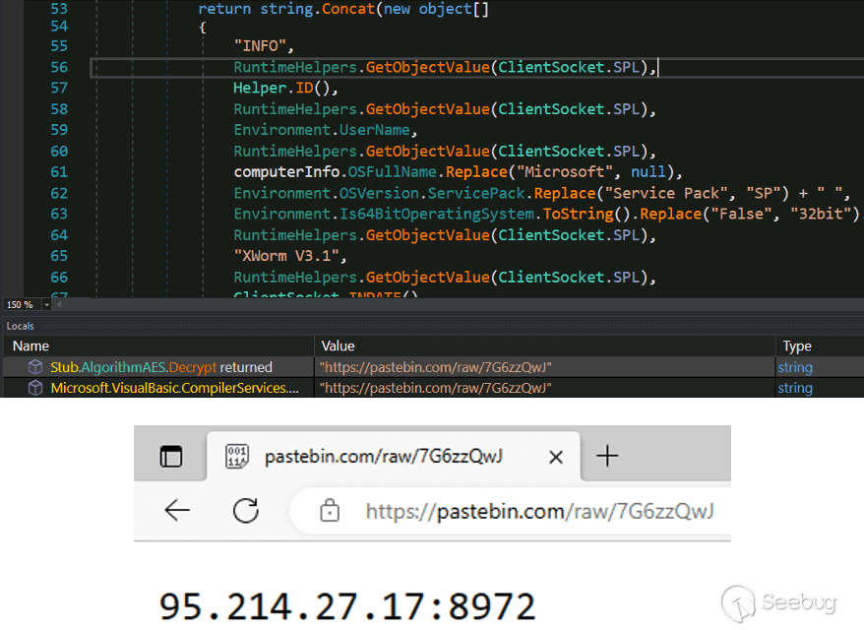Image resolution: width=864 pixels, height=630 pixels.
Task: Click the Value column header in Locals
Action: coord(338,346)
